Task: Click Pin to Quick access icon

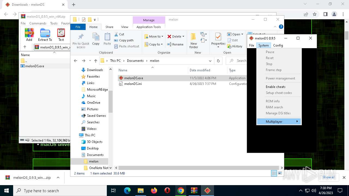Action: tap(81, 37)
